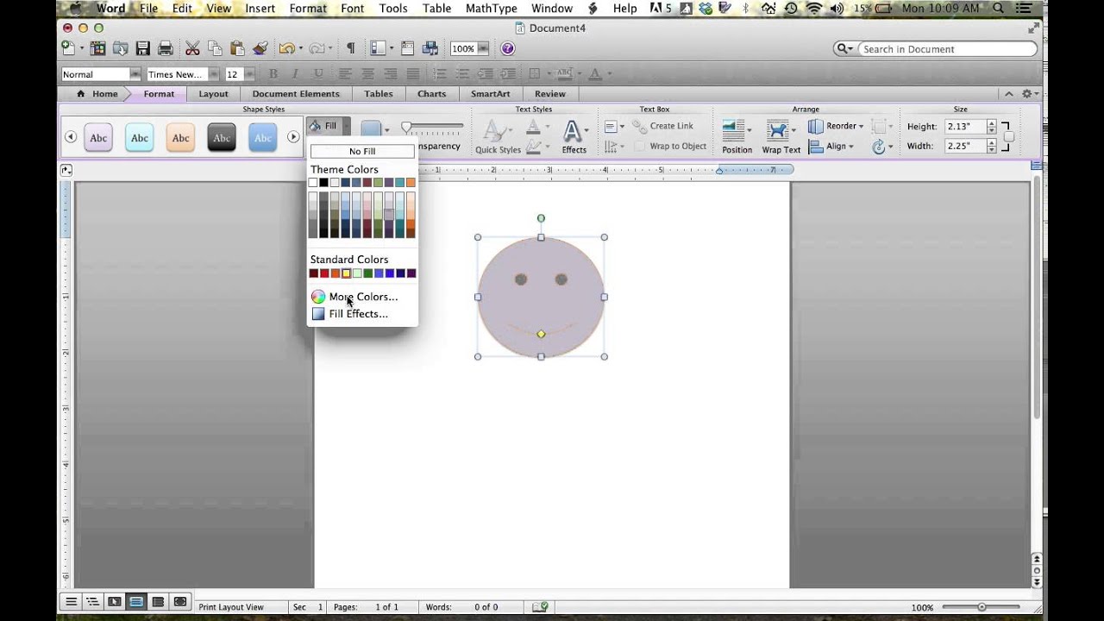The width and height of the screenshot is (1104, 621).
Task: Toggle the sidebar pane icon
Action: tap(377, 48)
